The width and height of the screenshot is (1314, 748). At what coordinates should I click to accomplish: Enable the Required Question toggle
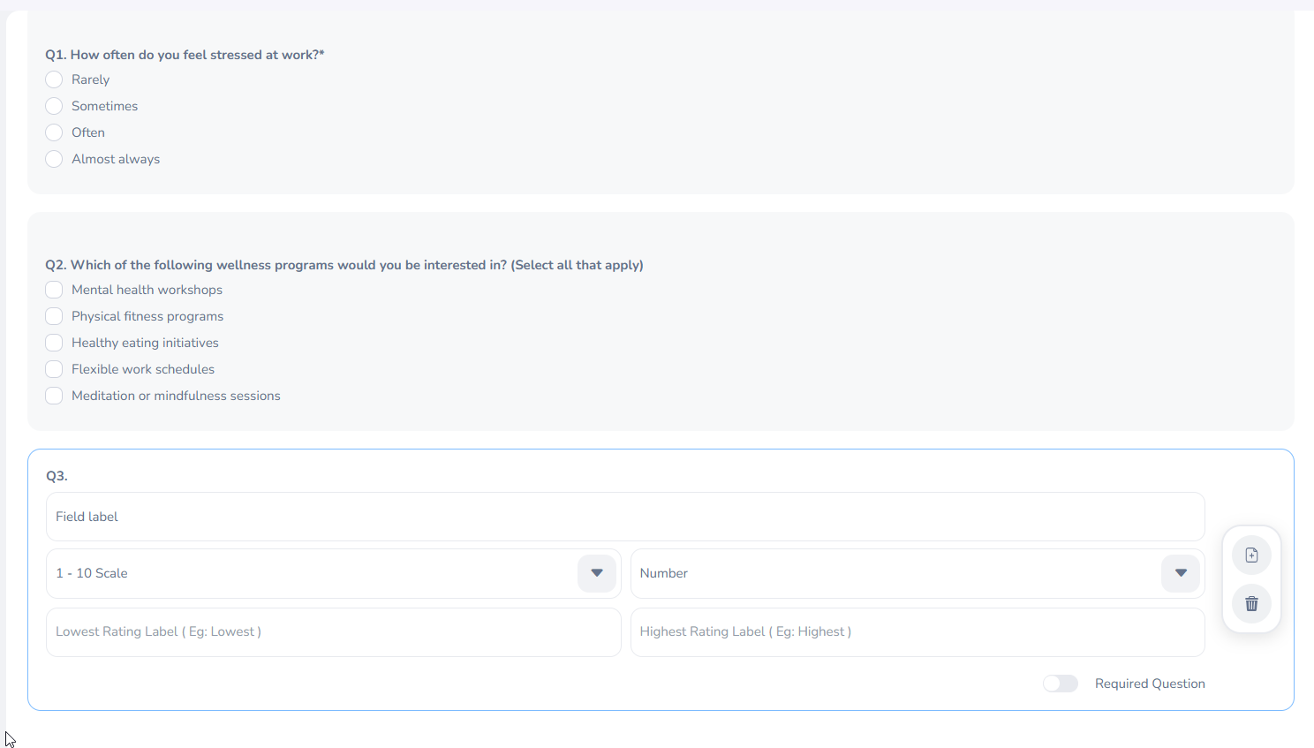tap(1061, 684)
